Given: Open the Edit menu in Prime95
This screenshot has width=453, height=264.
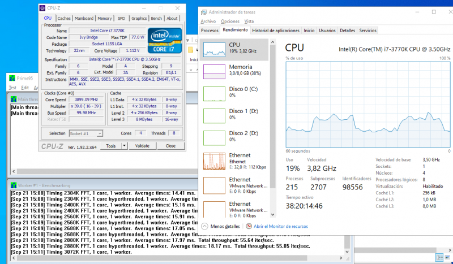Looking at the screenshot, I should click(x=25, y=88).
